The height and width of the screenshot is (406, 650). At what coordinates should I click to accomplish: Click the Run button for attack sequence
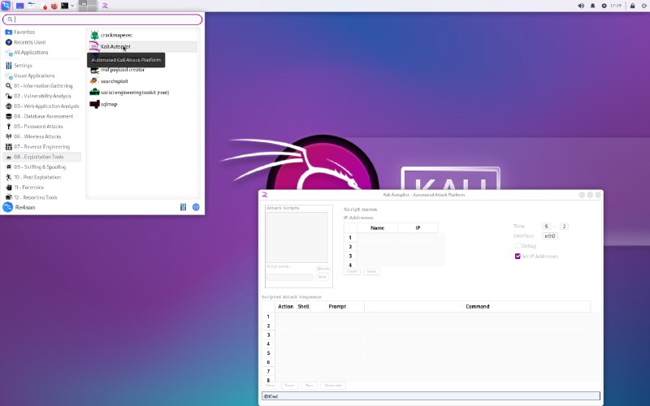(309, 385)
